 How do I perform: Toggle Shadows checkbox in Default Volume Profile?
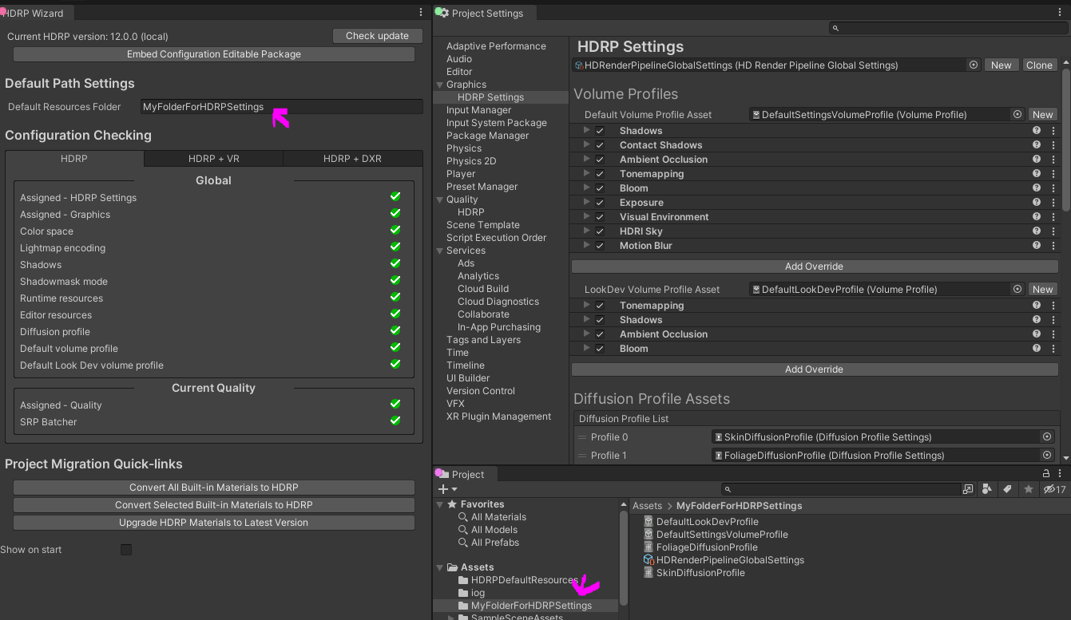tap(600, 131)
